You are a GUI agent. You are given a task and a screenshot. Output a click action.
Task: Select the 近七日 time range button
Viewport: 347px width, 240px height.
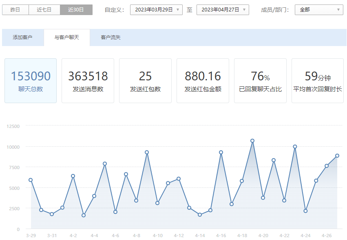(x=44, y=10)
